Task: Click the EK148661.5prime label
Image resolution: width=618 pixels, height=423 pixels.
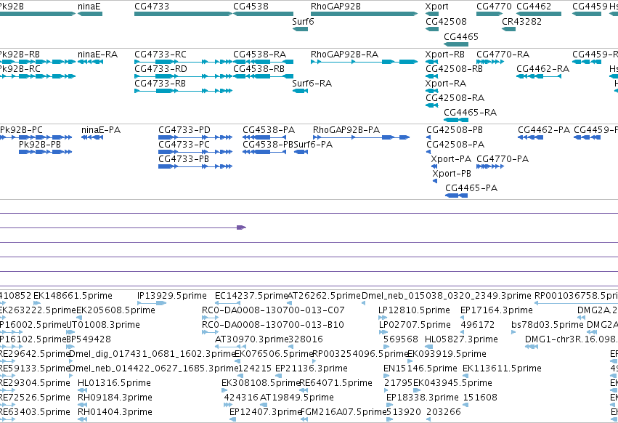Action: click(x=73, y=296)
